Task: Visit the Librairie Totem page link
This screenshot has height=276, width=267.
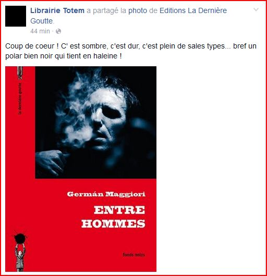Action: coord(57,10)
